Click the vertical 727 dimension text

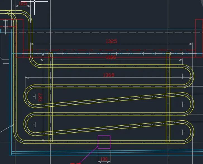click(40, 97)
